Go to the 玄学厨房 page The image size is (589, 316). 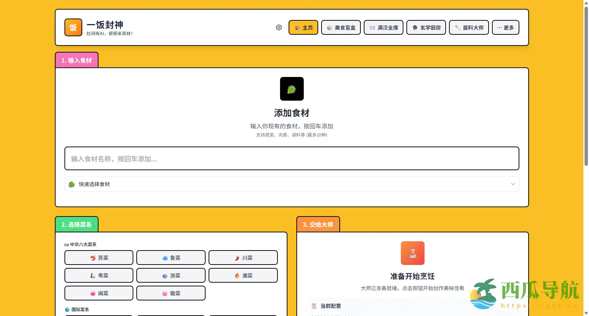[x=426, y=28]
